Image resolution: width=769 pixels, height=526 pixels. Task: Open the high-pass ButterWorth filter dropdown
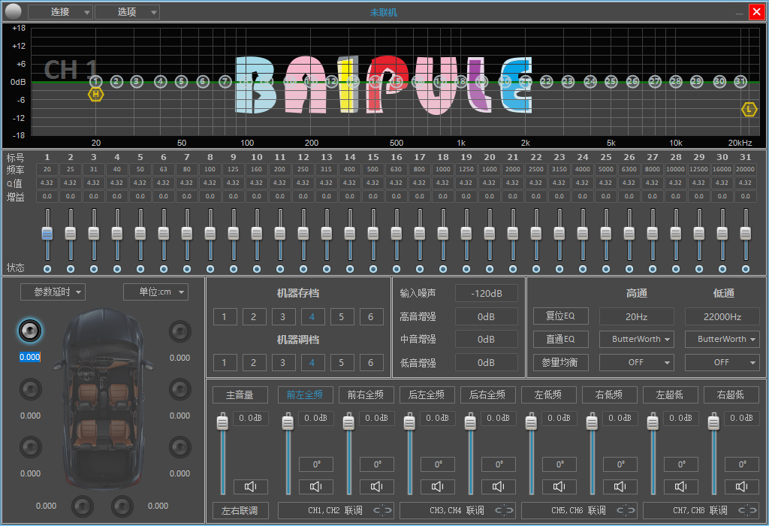point(637,339)
